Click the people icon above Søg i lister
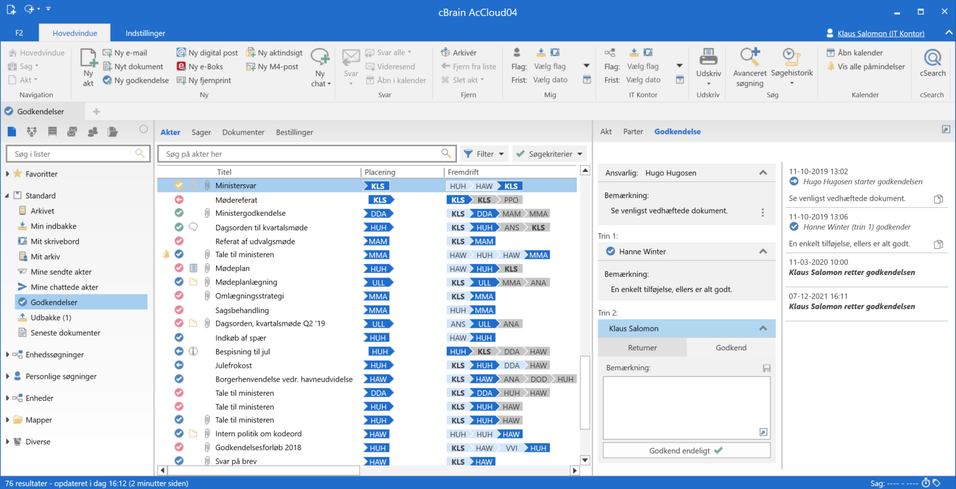This screenshot has width=956, height=489. point(93,131)
